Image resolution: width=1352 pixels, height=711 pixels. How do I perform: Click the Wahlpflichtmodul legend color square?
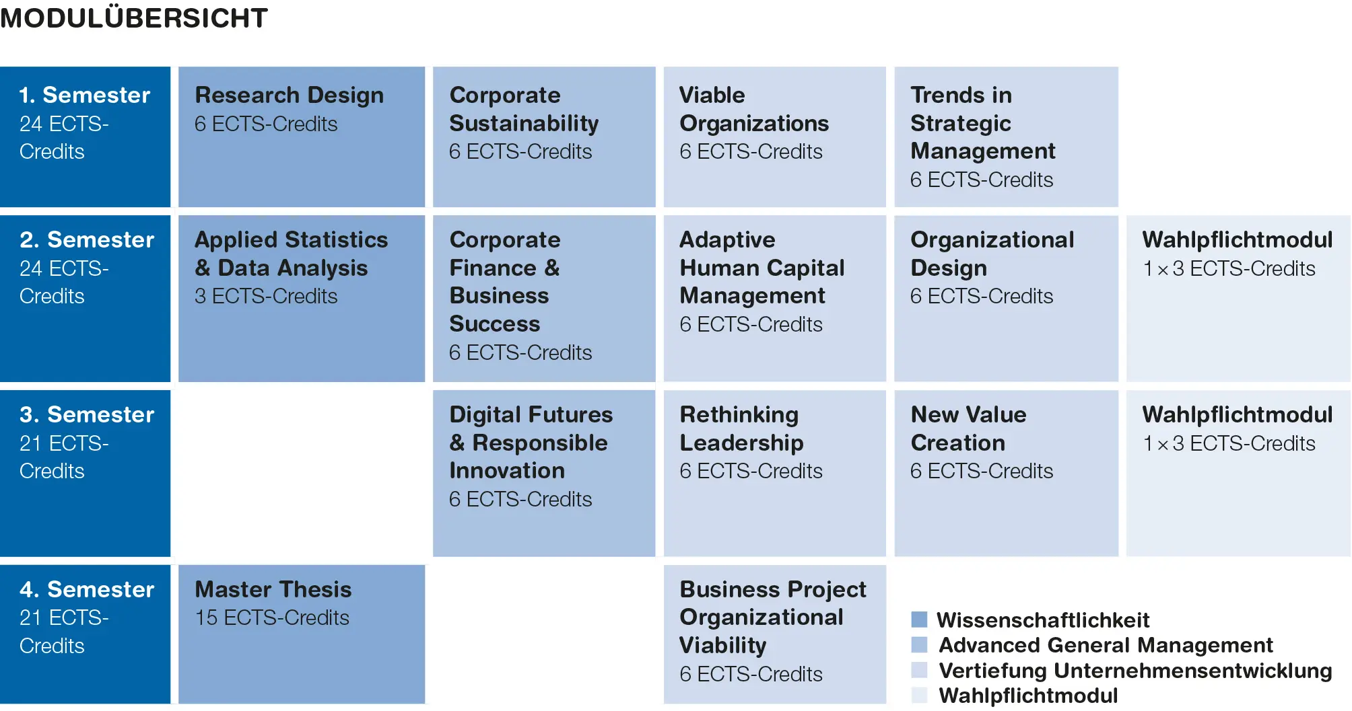[x=919, y=695]
